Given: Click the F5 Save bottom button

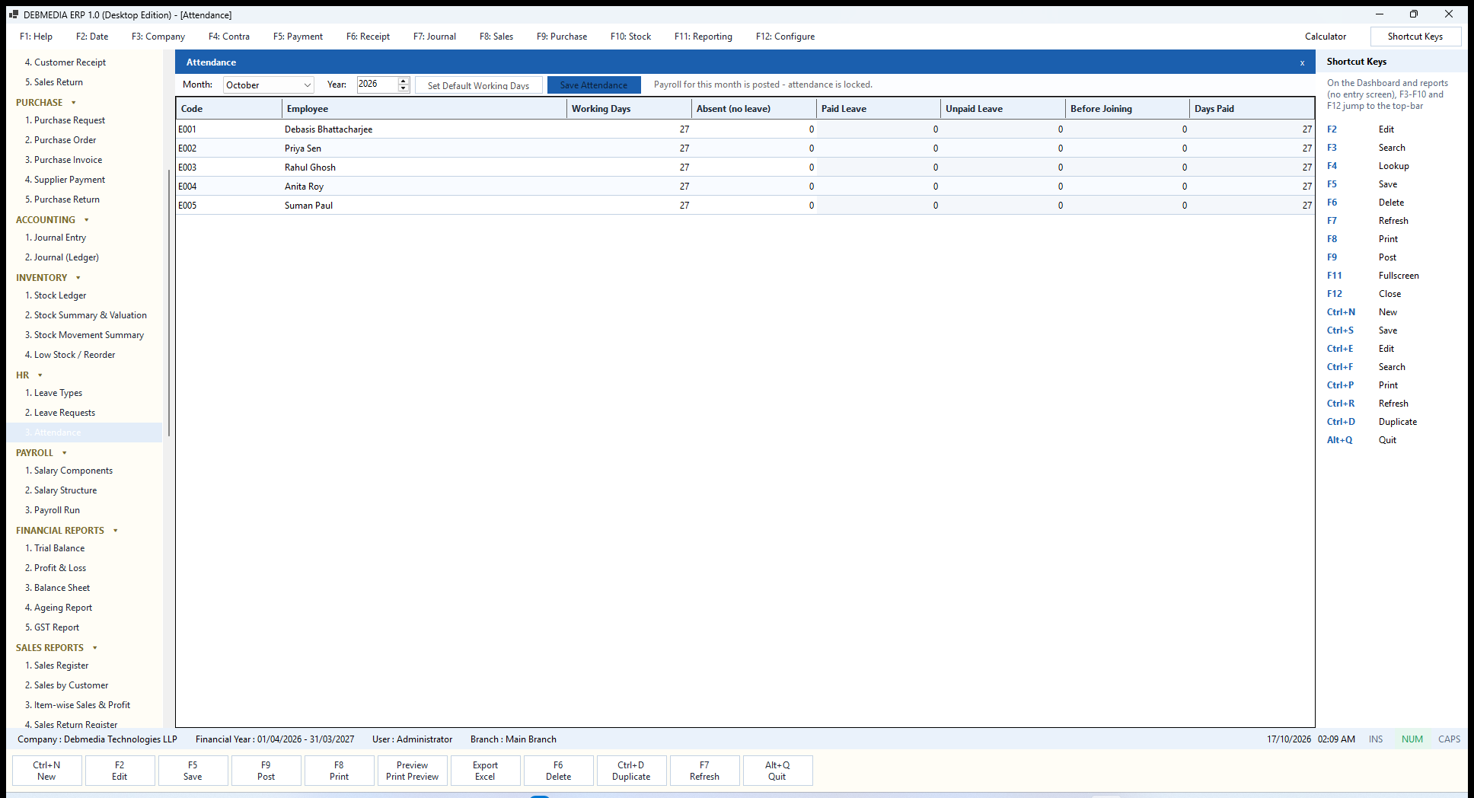Looking at the screenshot, I should pyautogui.click(x=193, y=771).
